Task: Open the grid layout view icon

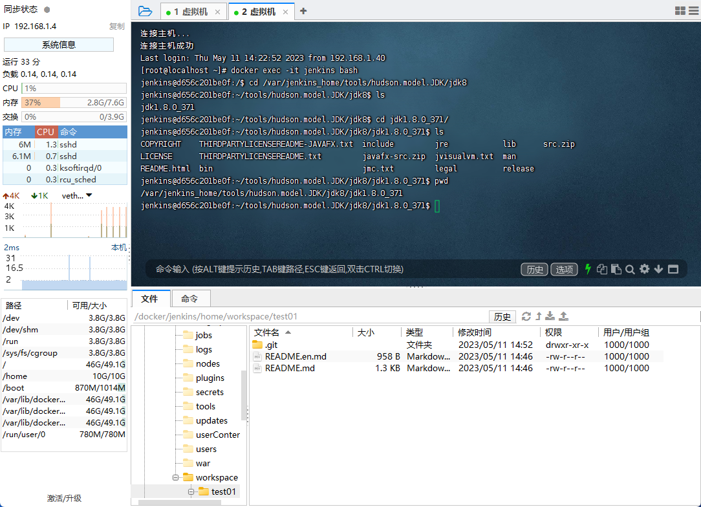Action: [x=680, y=11]
